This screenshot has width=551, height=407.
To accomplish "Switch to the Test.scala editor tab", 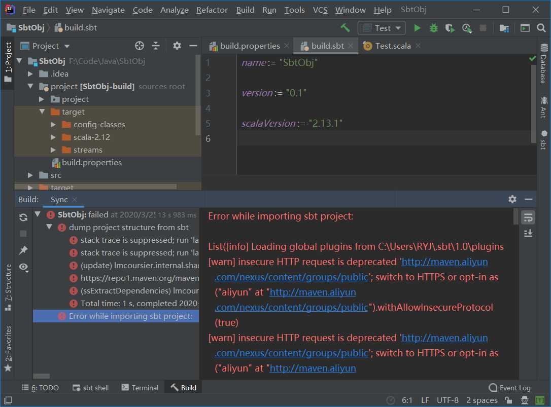I will tap(393, 46).
